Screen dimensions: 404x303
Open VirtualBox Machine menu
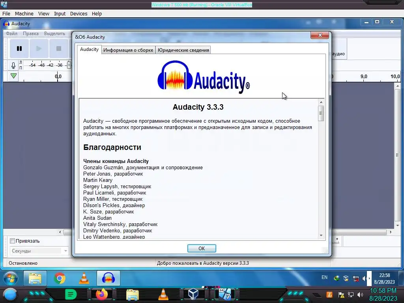tap(24, 14)
